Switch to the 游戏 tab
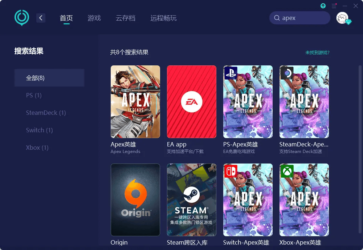363x250 pixels. pyautogui.click(x=94, y=18)
